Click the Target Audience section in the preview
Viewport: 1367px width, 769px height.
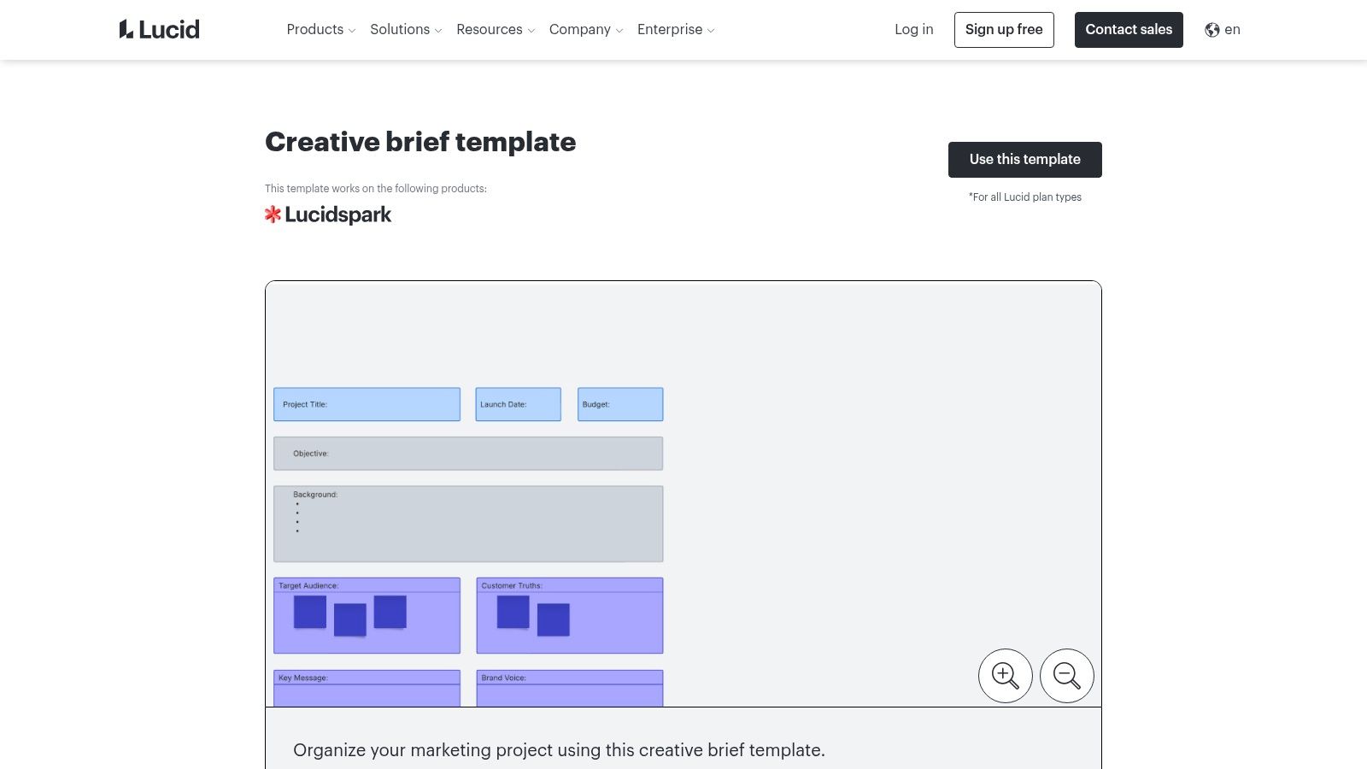pos(367,615)
